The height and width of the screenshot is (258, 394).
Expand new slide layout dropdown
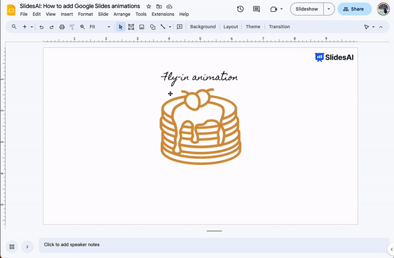click(32, 27)
